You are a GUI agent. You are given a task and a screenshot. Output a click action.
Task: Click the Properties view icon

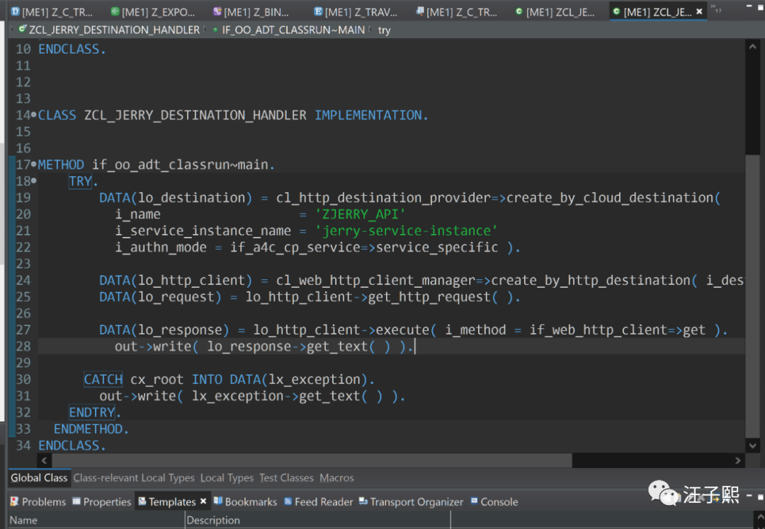click(76, 501)
